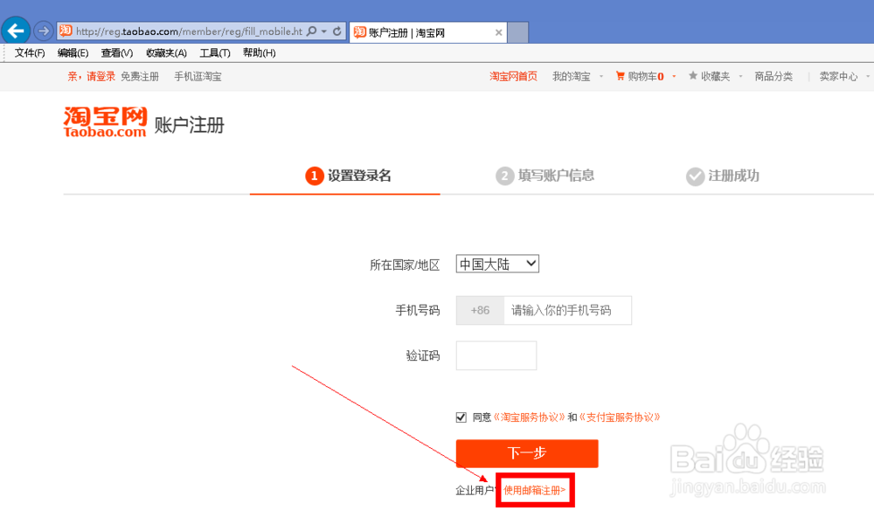Click the Taobao favicon in the address bar
Viewport: 874px width, 517px height.
(66, 31)
